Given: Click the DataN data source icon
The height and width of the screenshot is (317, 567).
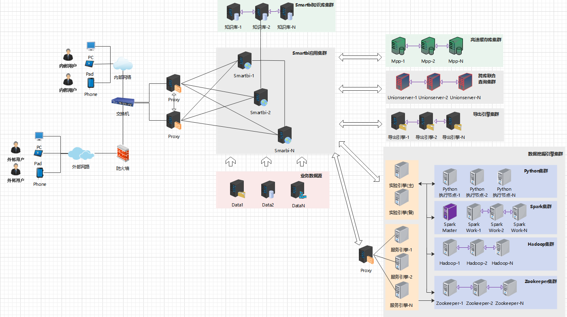Looking at the screenshot, I should tap(298, 190).
